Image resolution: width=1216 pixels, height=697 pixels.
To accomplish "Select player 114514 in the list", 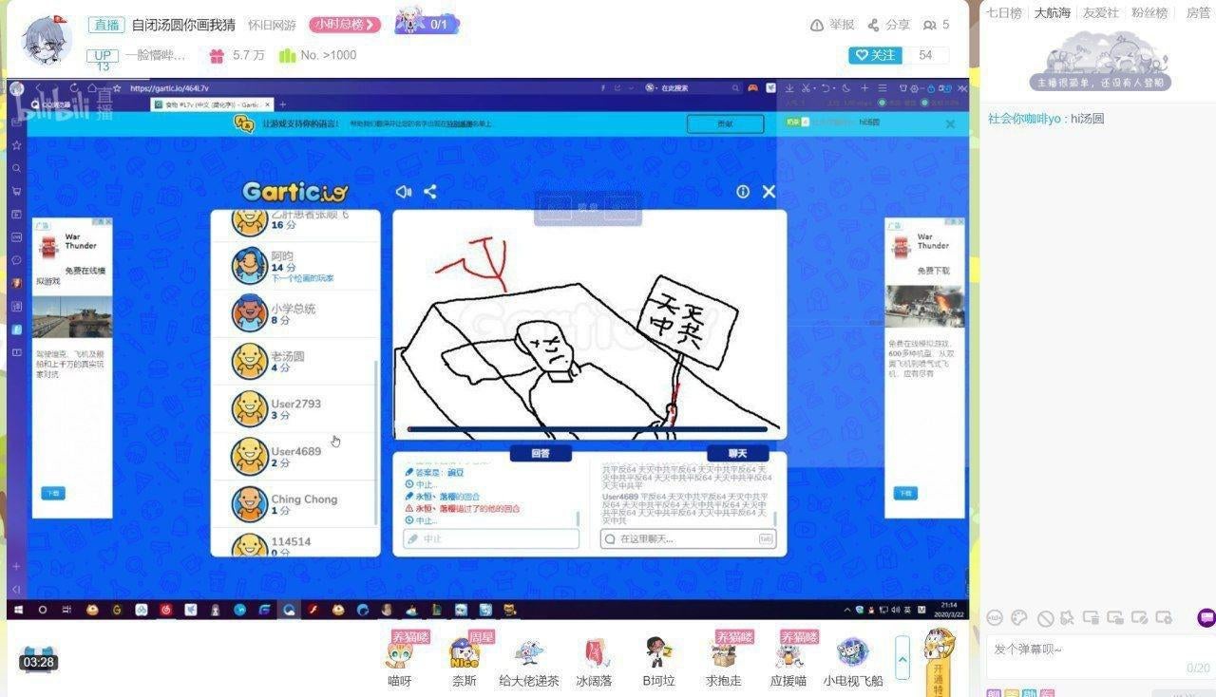I will pyautogui.click(x=294, y=543).
